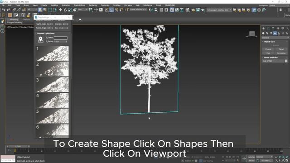The height and width of the screenshot is (163, 290).
Task: Open the File menu
Action: click(3, 5)
